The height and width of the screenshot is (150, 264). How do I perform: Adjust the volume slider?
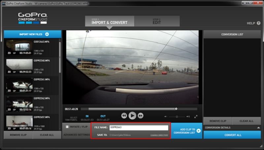coord(177,116)
